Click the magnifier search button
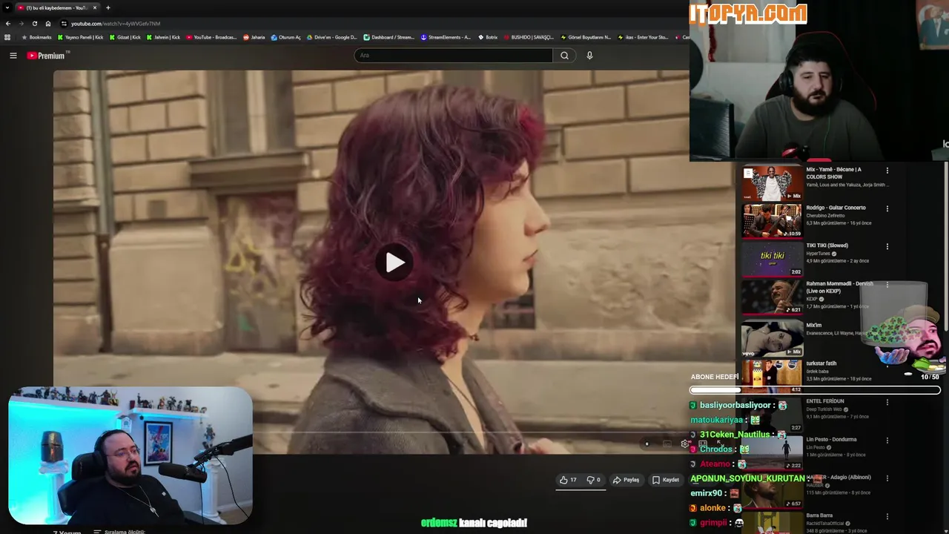Image resolution: width=949 pixels, height=534 pixels. 564,56
